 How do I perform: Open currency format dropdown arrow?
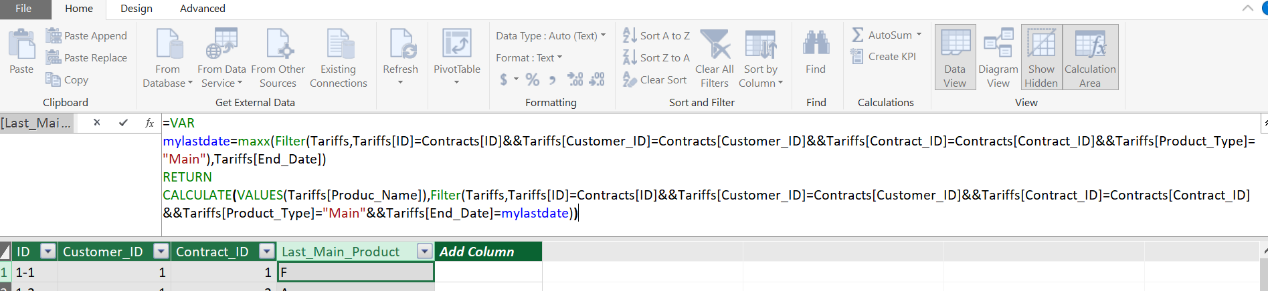[x=516, y=79]
